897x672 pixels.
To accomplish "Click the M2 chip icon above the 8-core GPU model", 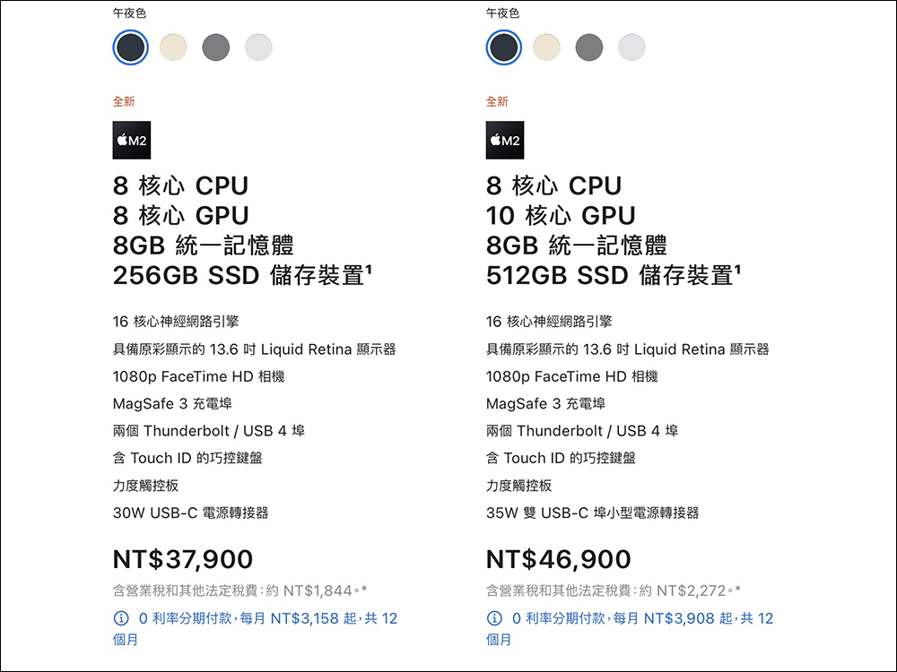I will pos(132,140).
